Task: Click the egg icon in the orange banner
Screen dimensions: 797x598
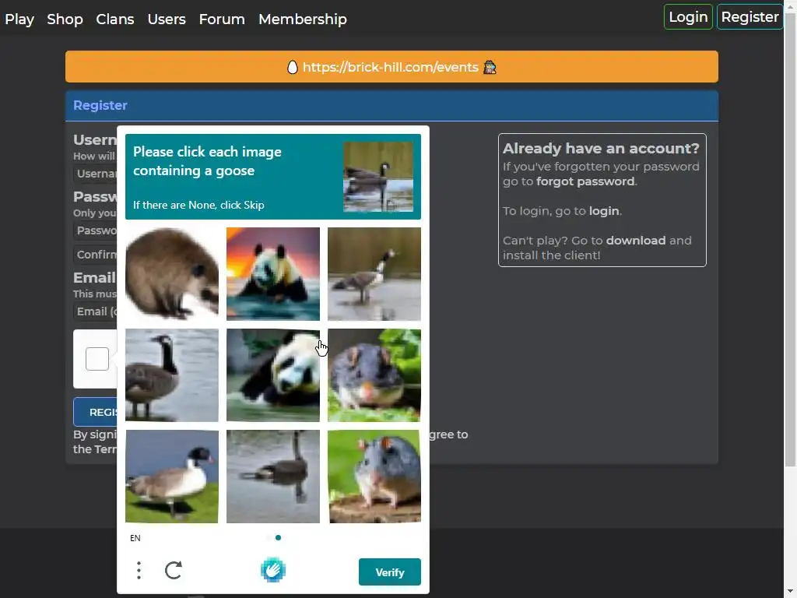Action: tap(293, 67)
